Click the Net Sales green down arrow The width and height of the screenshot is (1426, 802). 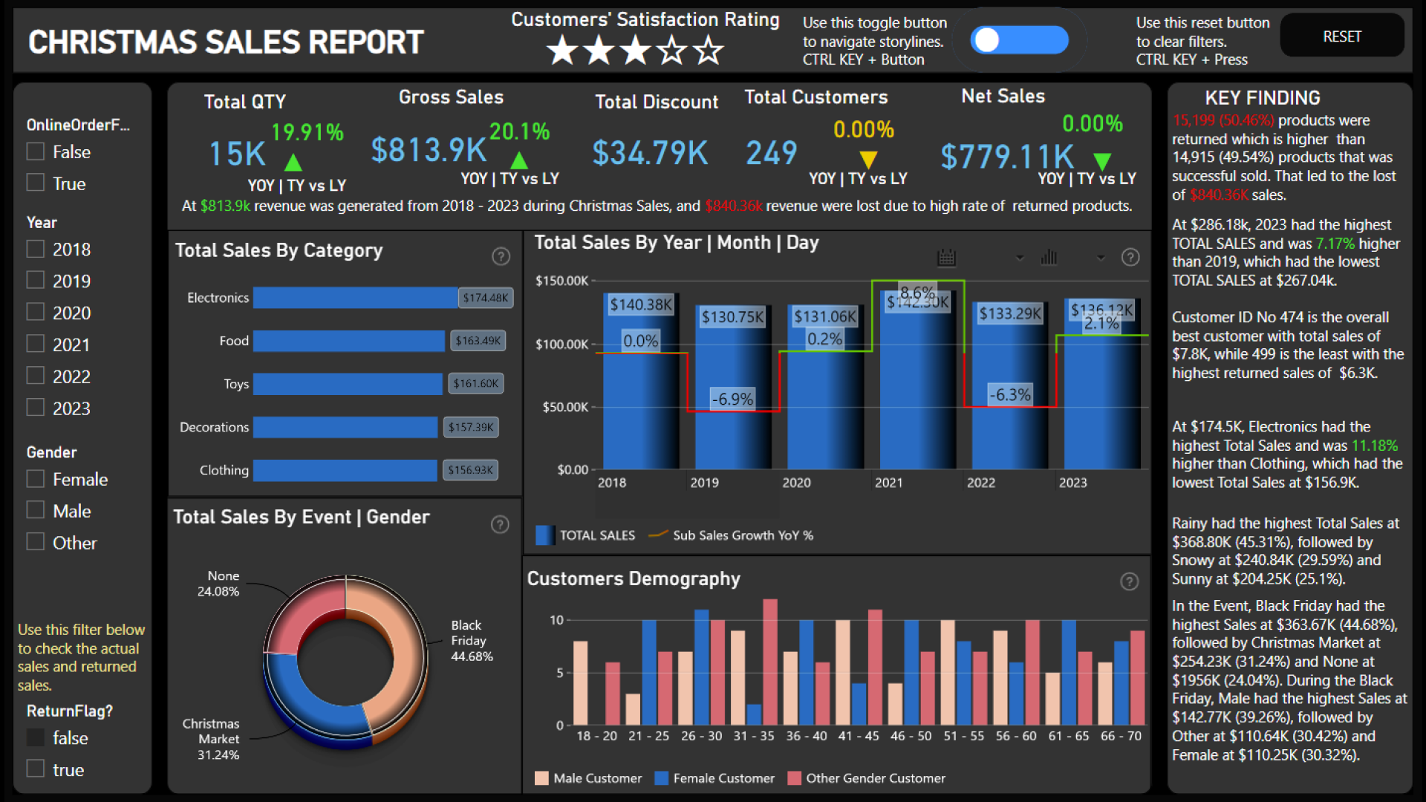tap(1102, 161)
